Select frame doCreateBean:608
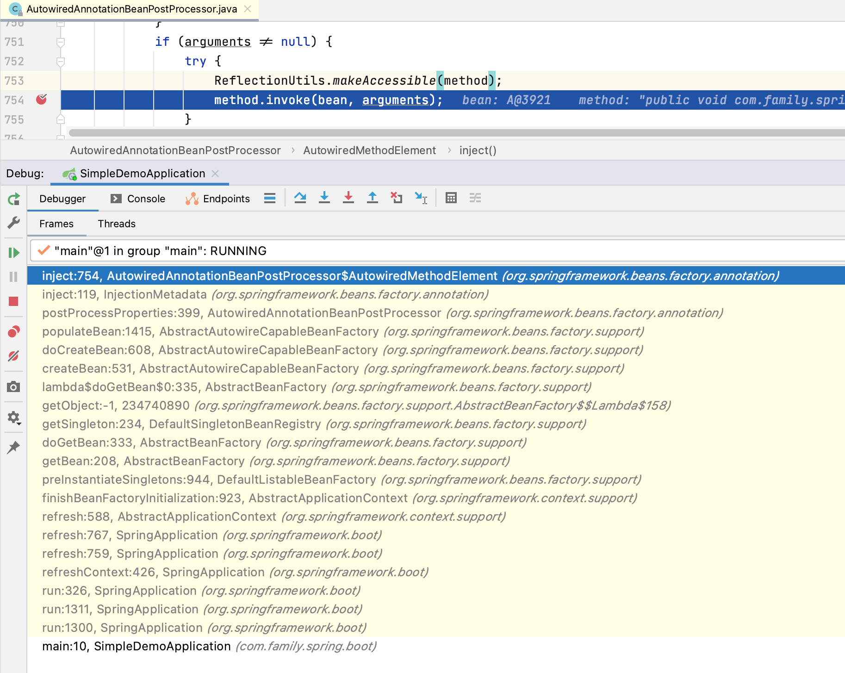The width and height of the screenshot is (845, 673). (x=436, y=350)
